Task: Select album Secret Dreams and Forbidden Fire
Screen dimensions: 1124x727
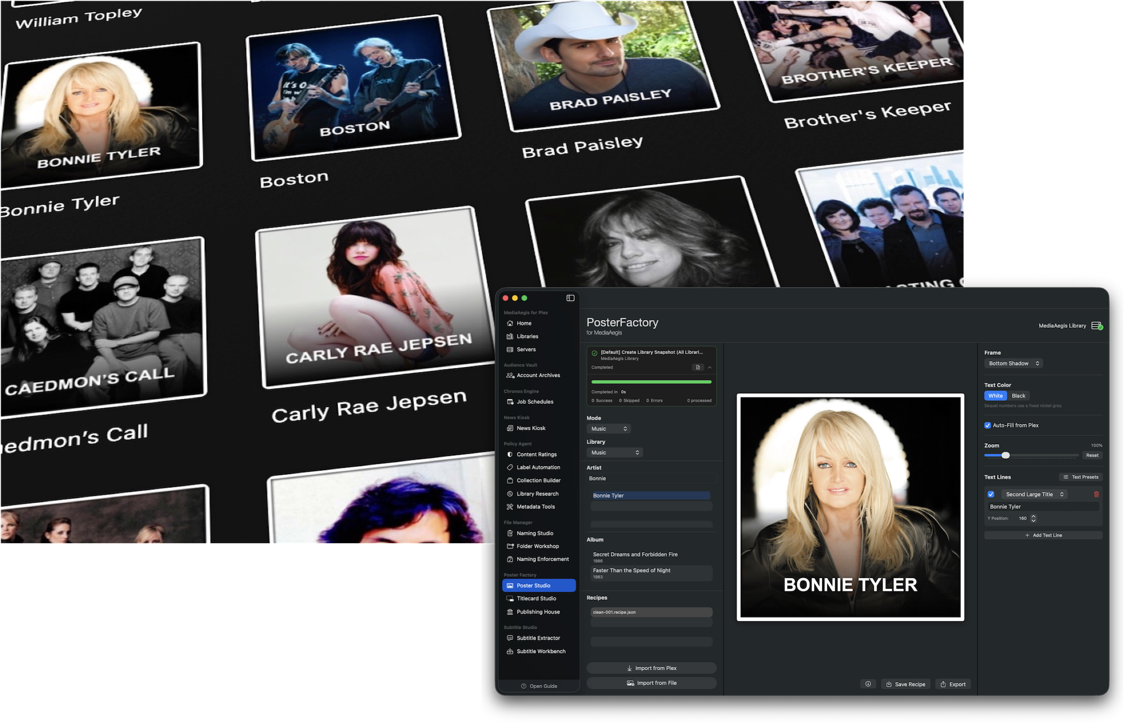Action: click(x=651, y=557)
